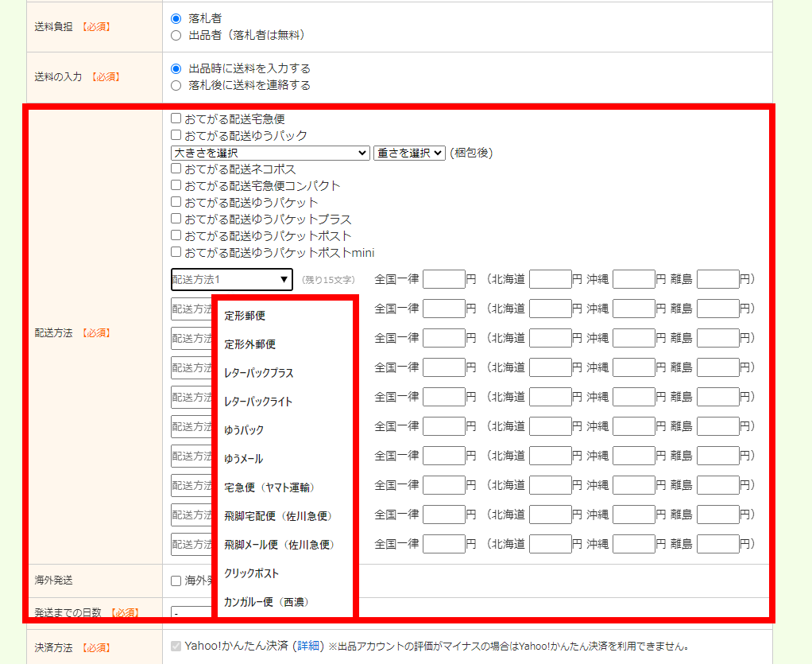
Task: Select 飛脚宅配便（佐川急便） option
Action: coord(277,516)
